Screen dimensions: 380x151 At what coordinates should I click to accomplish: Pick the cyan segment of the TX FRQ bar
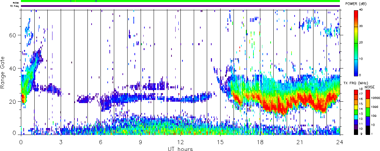coord(356,117)
